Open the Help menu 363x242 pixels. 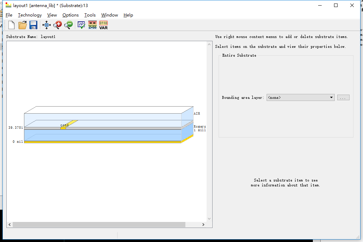pos(128,15)
